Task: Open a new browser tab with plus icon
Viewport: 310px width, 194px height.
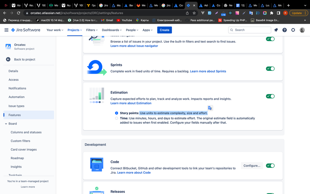Action: point(289,5)
